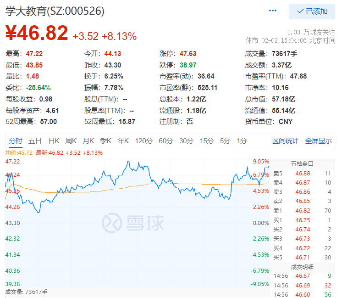Viewport: 342px width, 298px height.
Task: Click the 均价:45.72 label above chart
Action: (19, 153)
